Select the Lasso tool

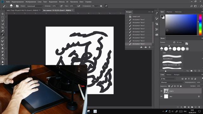click(x=3, y=21)
